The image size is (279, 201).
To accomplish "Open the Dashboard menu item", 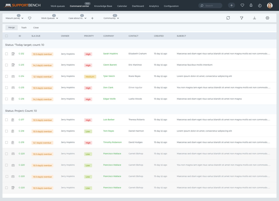I will (x=138, y=6).
